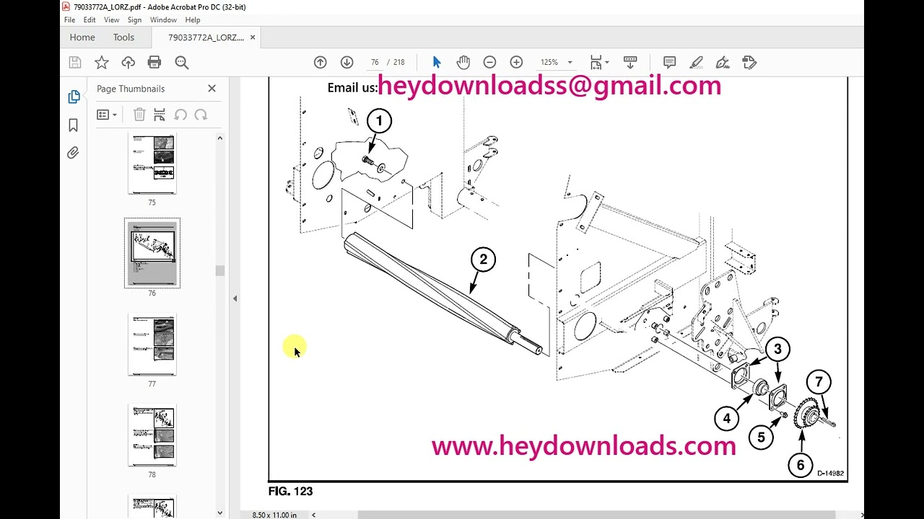Image resolution: width=924 pixels, height=519 pixels.
Task: Open the fit page options dropdown
Action: tap(599, 63)
